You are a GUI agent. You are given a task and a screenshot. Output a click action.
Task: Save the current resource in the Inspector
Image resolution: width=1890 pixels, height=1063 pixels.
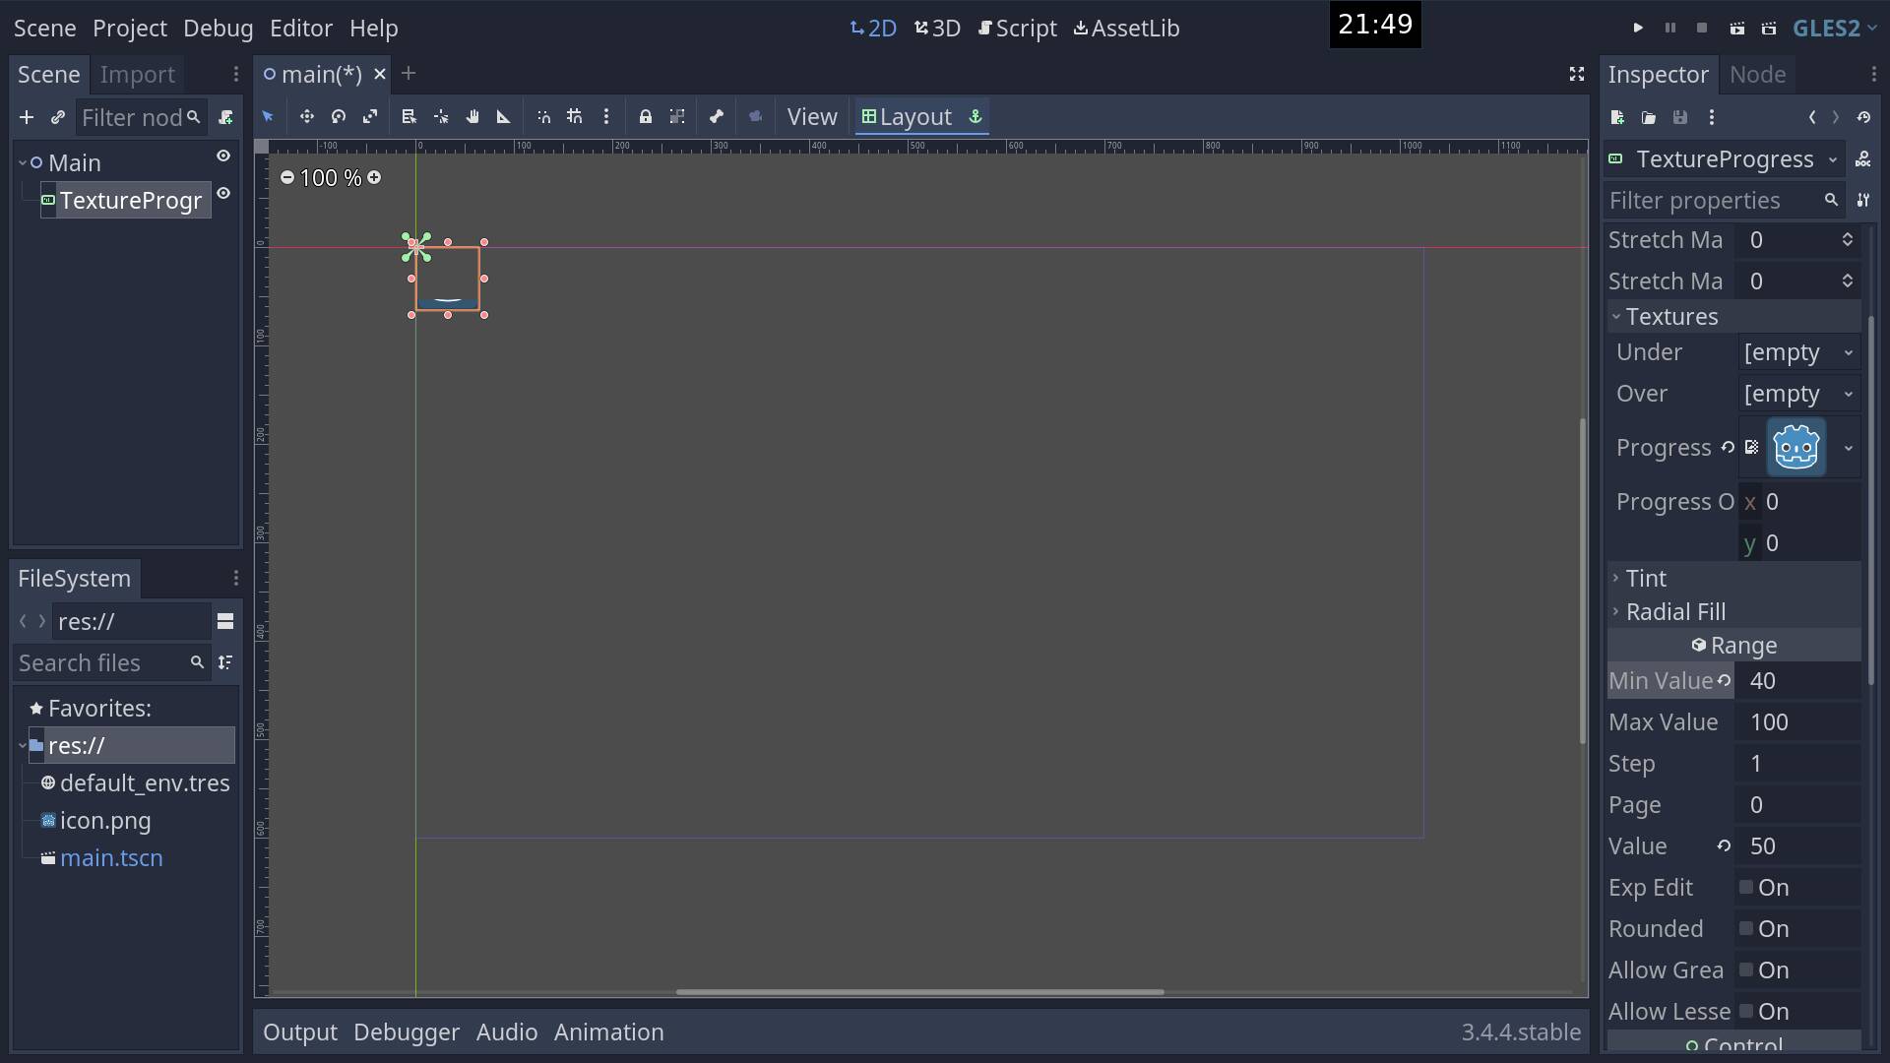[1681, 117]
